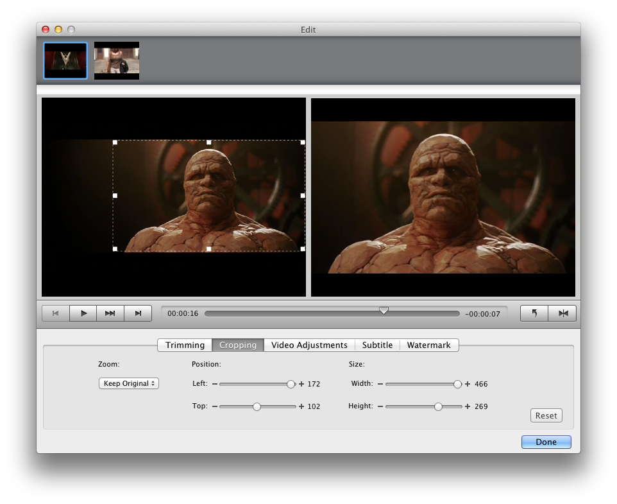Go to the Watermark tab
The image size is (617, 504).
point(428,345)
